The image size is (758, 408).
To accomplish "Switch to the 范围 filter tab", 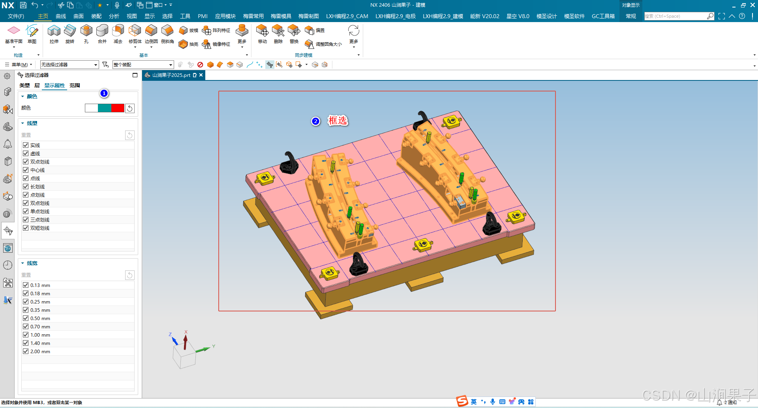I will pyautogui.click(x=75, y=86).
